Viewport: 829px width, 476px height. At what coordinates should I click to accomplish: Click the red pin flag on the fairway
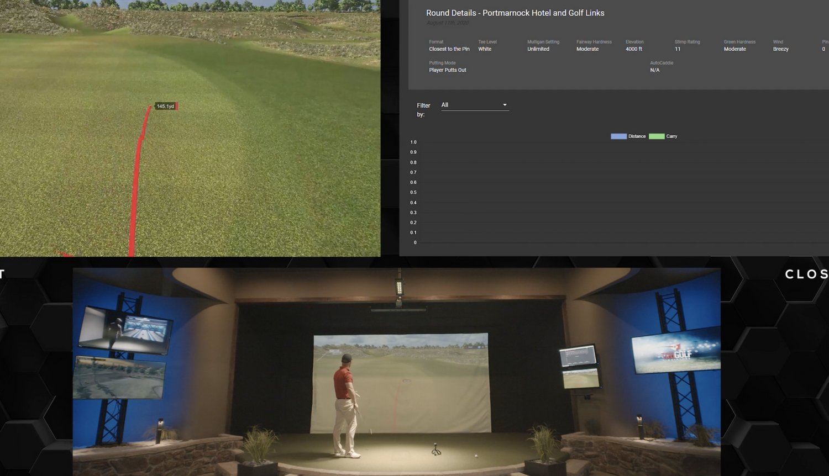(175, 106)
